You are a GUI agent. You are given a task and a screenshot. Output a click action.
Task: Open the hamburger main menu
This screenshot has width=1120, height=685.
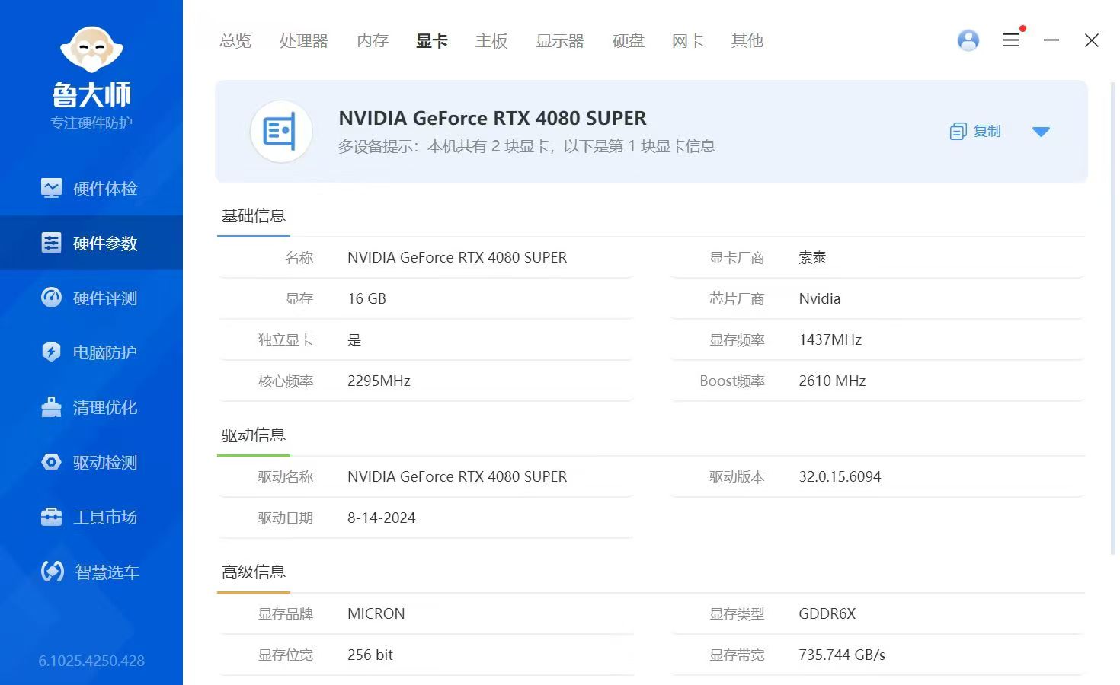click(x=1011, y=40)
